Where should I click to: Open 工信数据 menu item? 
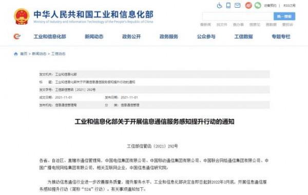(243, 36)
